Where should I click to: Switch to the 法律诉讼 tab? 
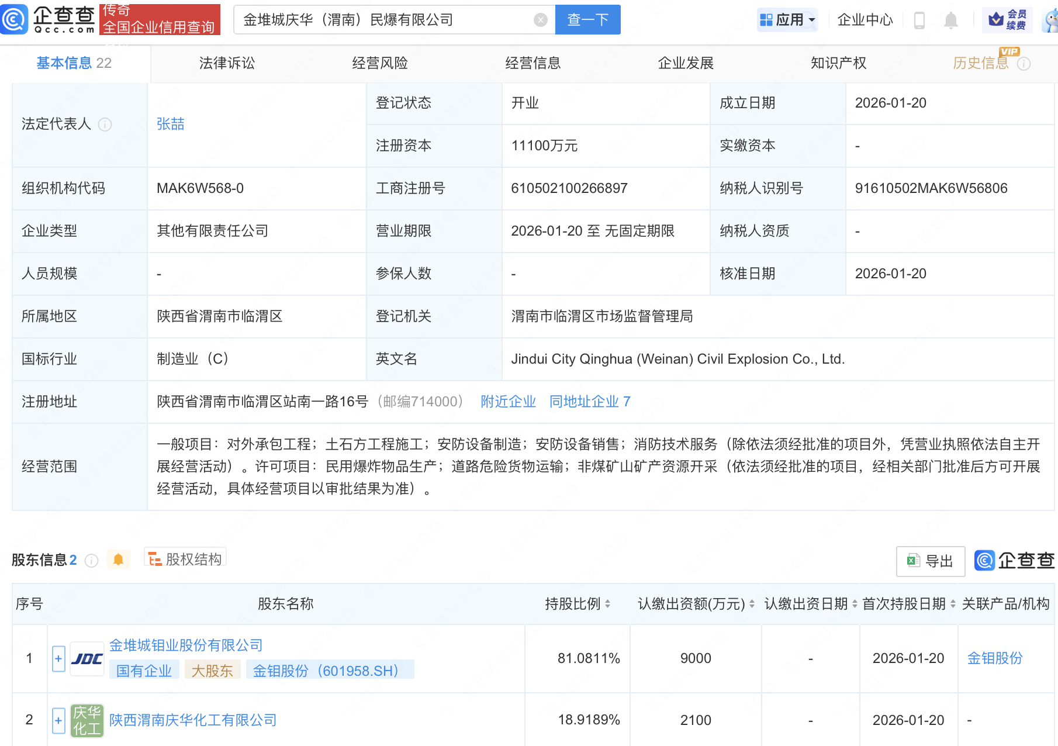226,63
